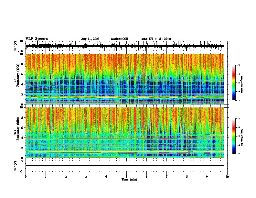Click the ch.1 voltage waveform trace
This screenshot has height=198, width=256.
click(124, 46)
